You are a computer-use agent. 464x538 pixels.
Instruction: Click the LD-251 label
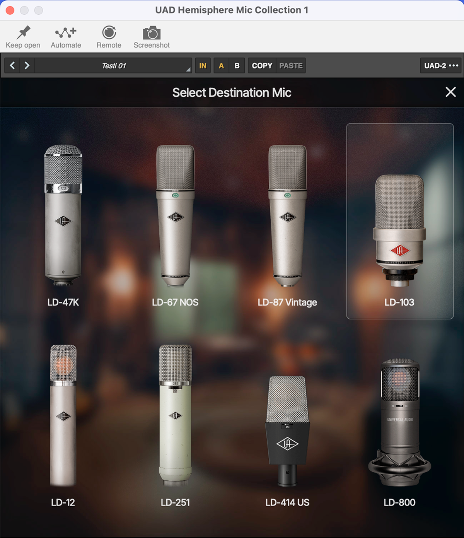(x=175, y=502)
